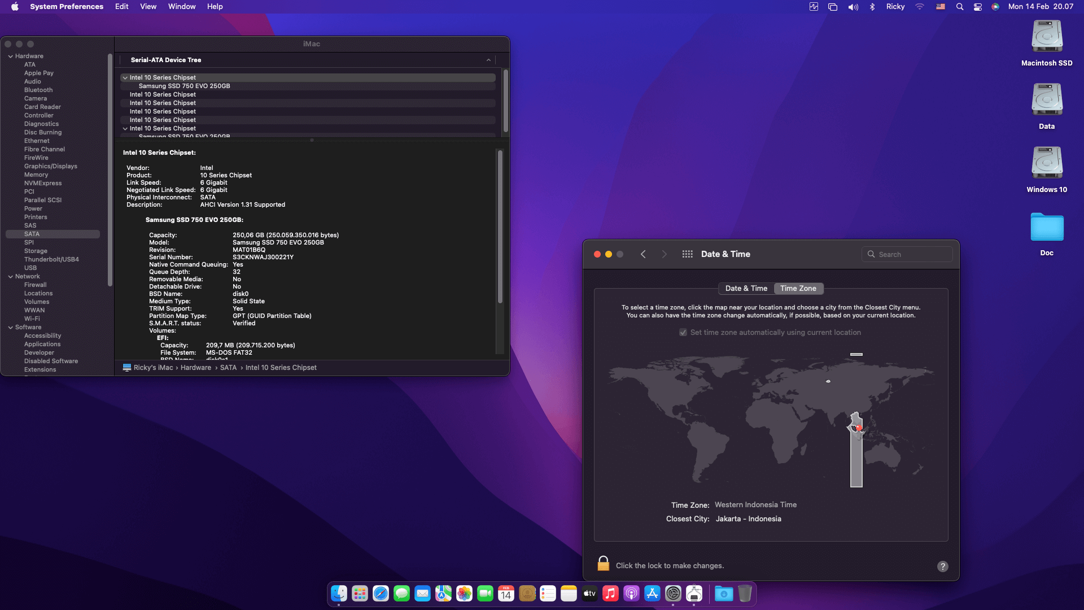
Task: Open the Trash in the dock
Action: 745,594
